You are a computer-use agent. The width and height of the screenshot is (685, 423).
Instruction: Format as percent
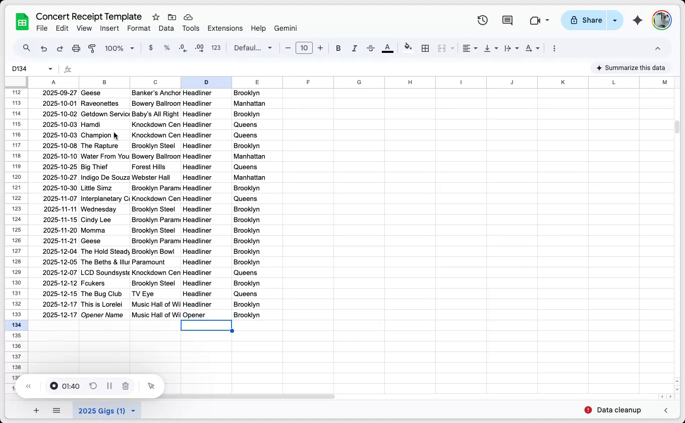tap(167, 48)
